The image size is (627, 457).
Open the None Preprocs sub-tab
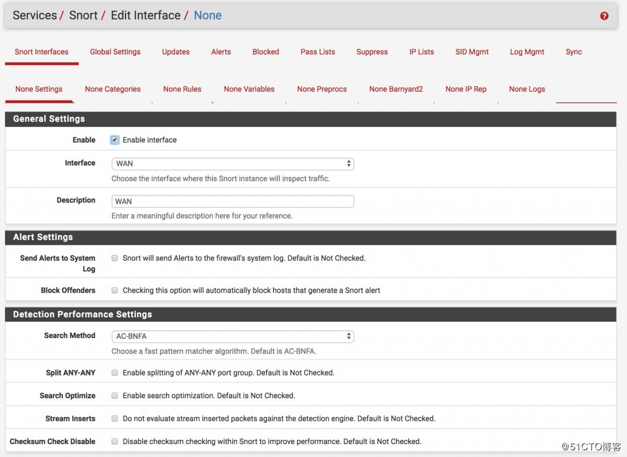coord(321,89)
